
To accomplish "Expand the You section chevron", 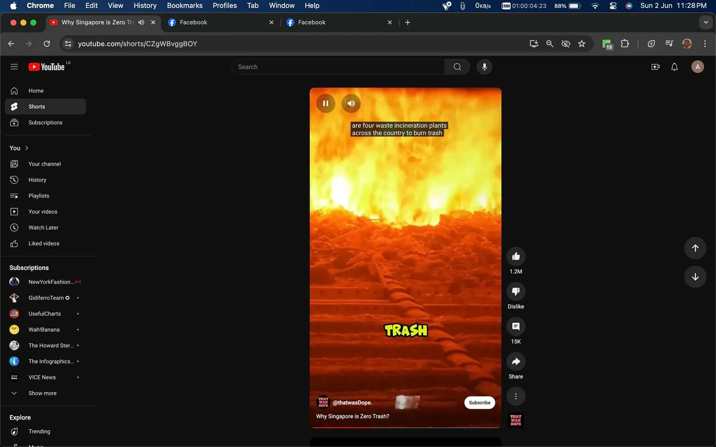I will click(27, 148).
